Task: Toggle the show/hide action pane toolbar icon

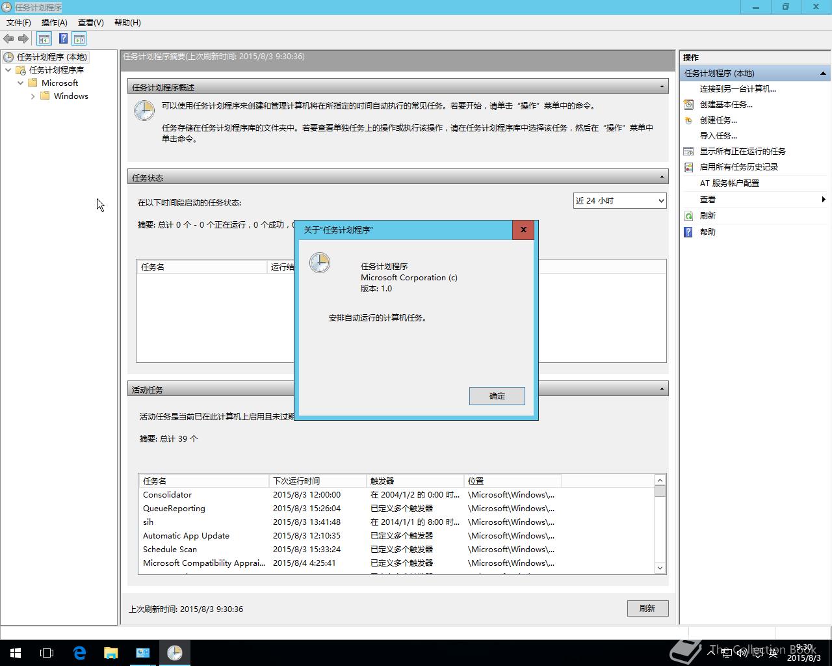Action: tap(79, 39)
